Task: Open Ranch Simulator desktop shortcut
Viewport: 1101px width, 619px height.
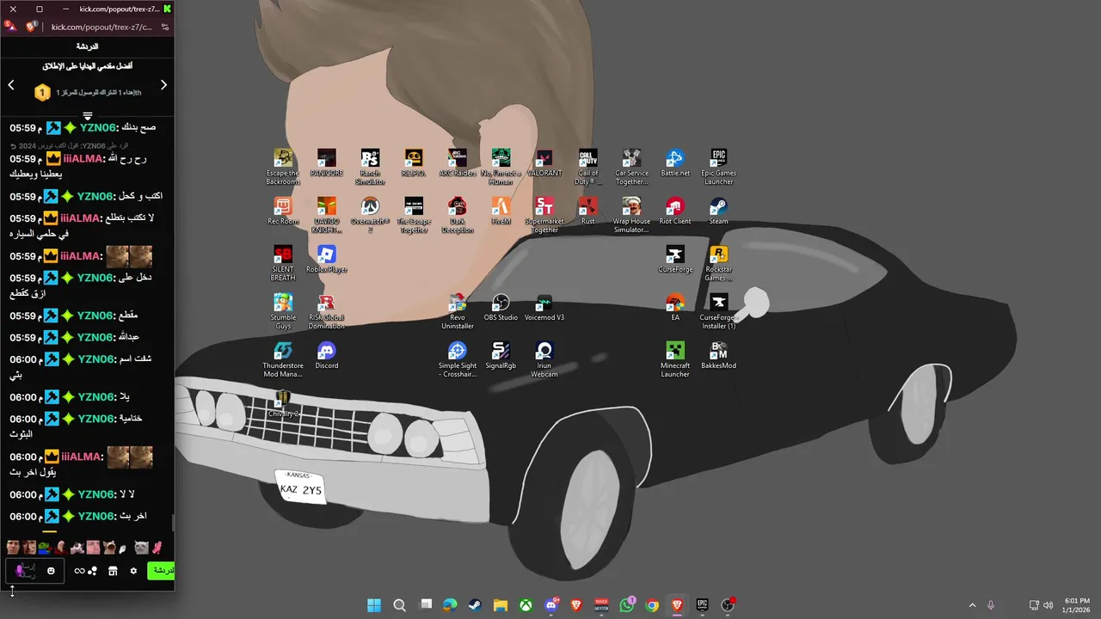Action: [370, 167]
